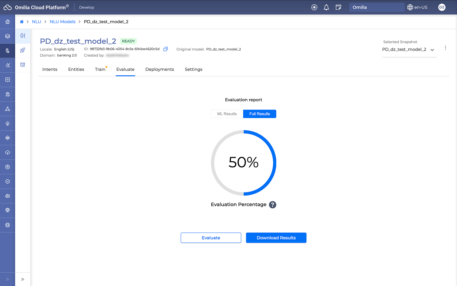Switch to the Intents tab
This screenshot has width=457, height=286.
pos(50,69)
